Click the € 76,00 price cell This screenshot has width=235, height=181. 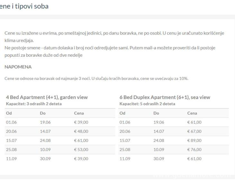click(194, 149)
